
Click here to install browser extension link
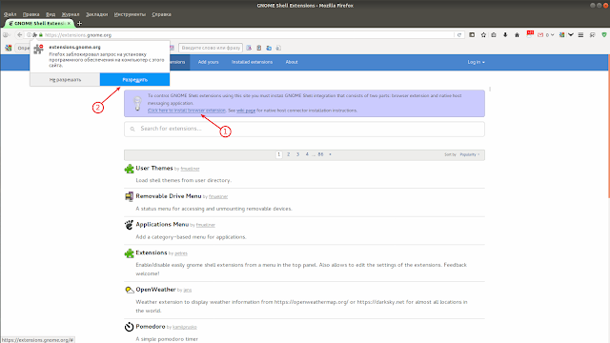(x=187, y=111)
